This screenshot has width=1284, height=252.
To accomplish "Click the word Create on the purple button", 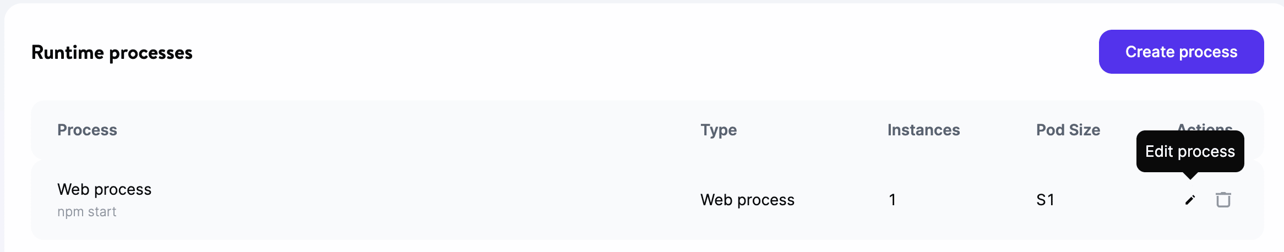I will tap(1150, 52).
